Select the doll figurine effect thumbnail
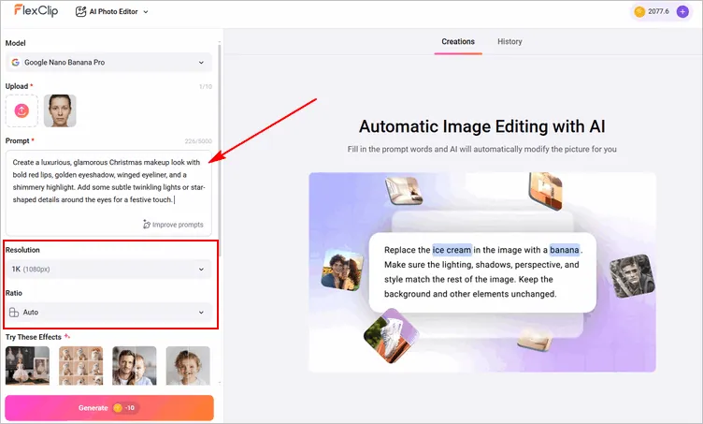The width and height of the screenshot is (703, 424). click(27, 366)
